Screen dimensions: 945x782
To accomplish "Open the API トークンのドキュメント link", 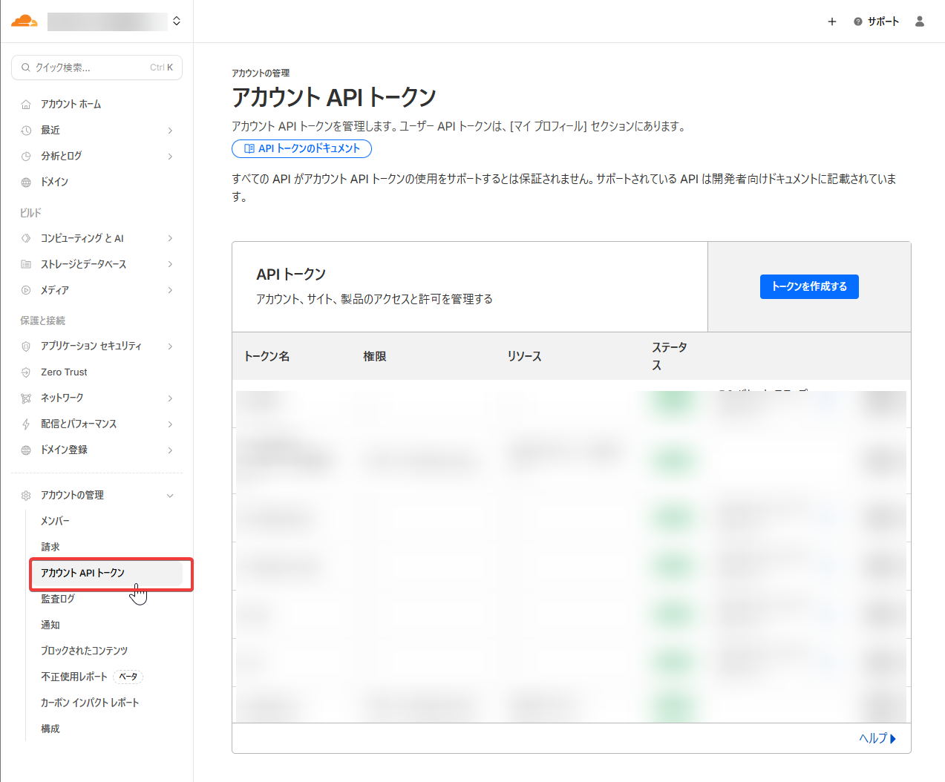I will 301,148.
